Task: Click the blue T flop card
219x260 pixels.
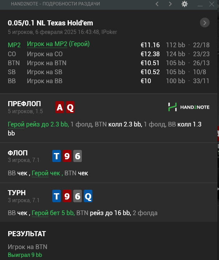Action: pos(57,156)
